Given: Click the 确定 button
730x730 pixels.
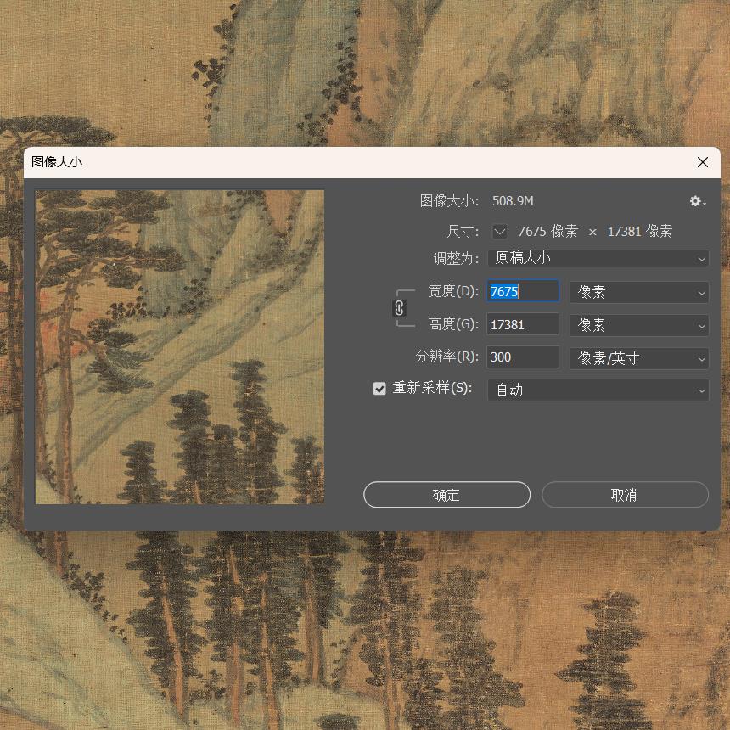Looking at the screenshot, I should (446, 494).
